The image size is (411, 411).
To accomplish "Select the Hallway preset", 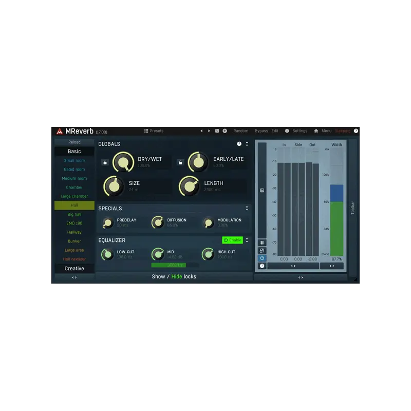I will [x=74, y=232].
